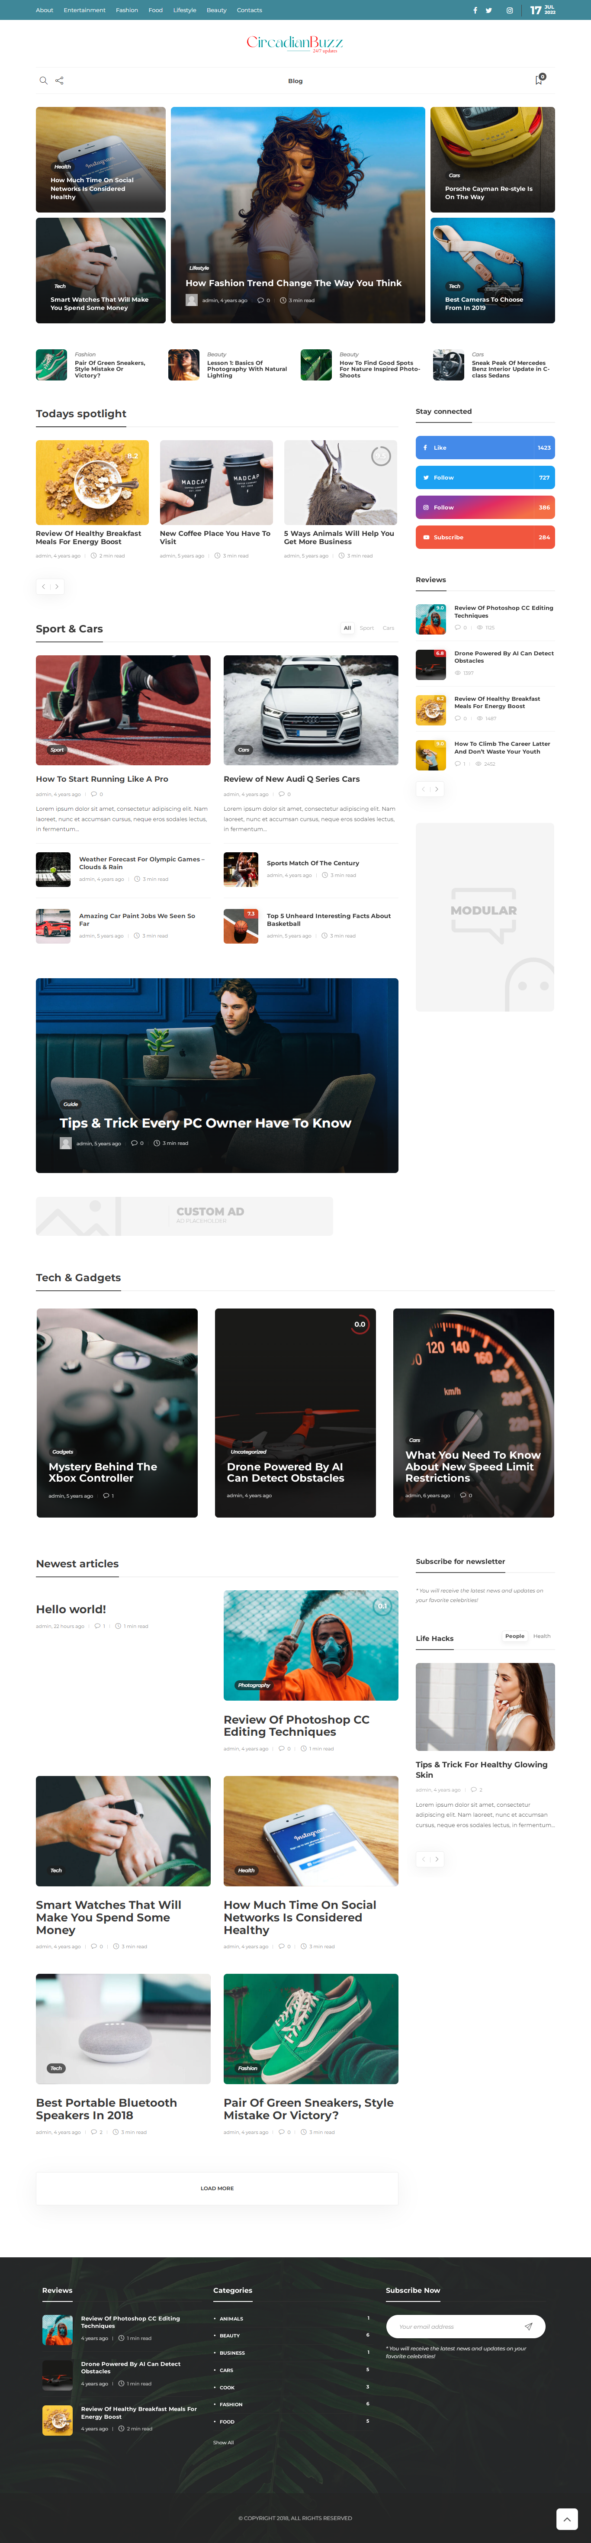Click Show All under footer Categories

click(223, 2442)
